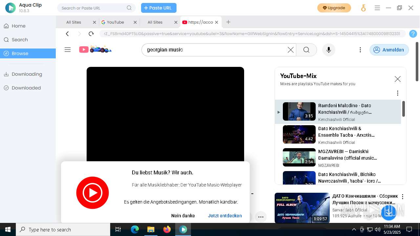Close the first All Sites tab
Viewport: 420px width, 236px height.
click(x=94, y=22)
